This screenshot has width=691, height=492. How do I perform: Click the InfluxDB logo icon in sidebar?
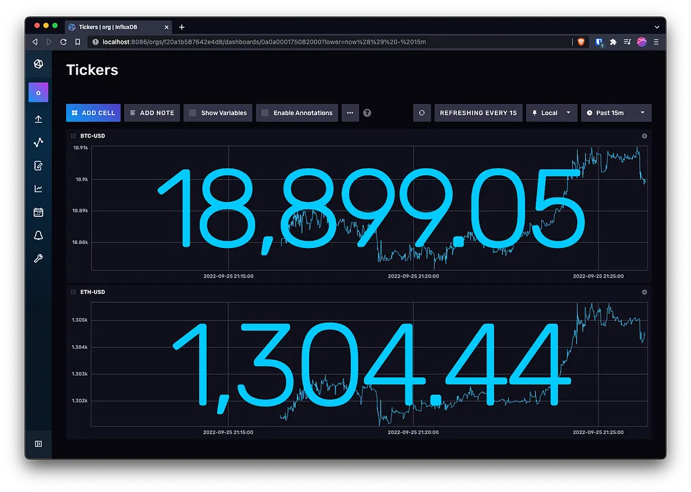point(38,64)
